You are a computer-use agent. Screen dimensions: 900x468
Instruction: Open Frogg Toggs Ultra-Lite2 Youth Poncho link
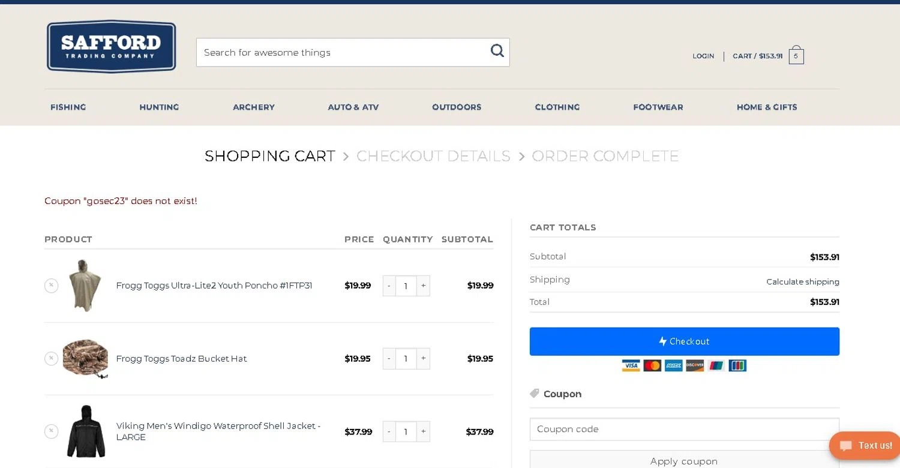click(214, 286)
